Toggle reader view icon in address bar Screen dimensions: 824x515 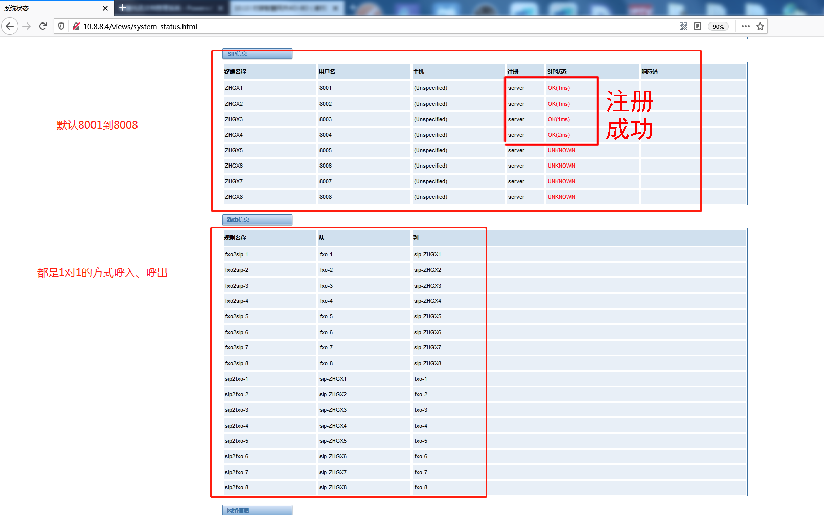[698, 26]
